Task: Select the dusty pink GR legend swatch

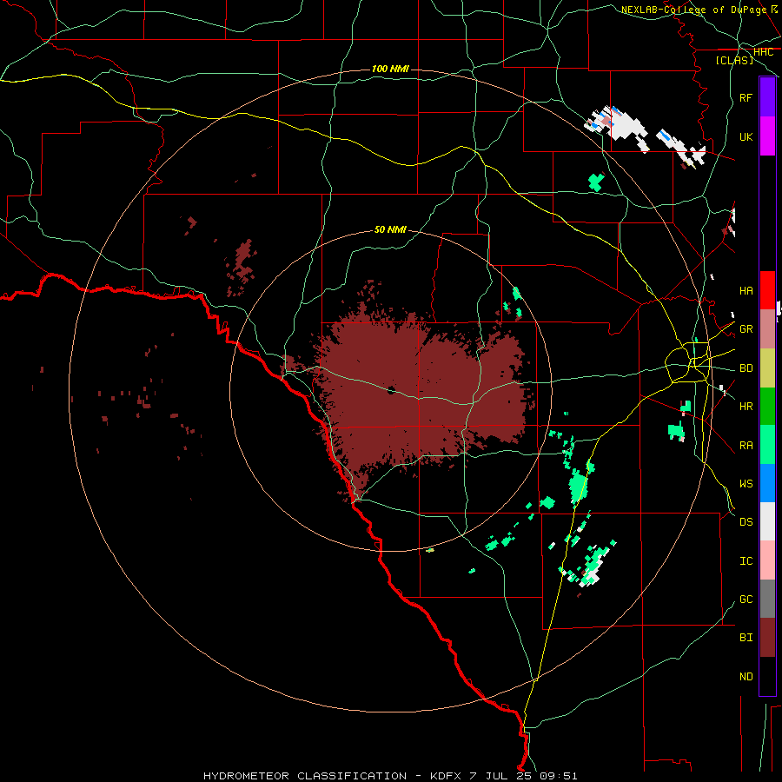Action: pyautogui.click(x=767, y=329)
